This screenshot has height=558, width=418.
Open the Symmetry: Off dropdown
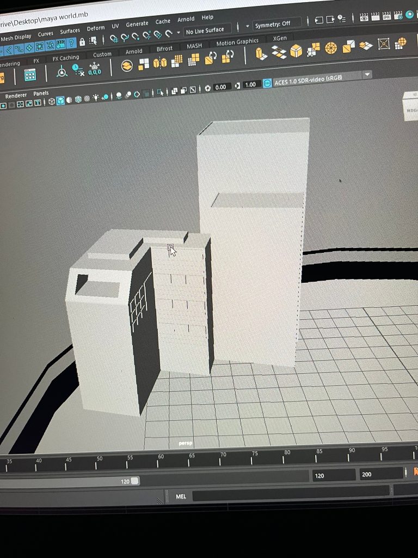(277, 24)
